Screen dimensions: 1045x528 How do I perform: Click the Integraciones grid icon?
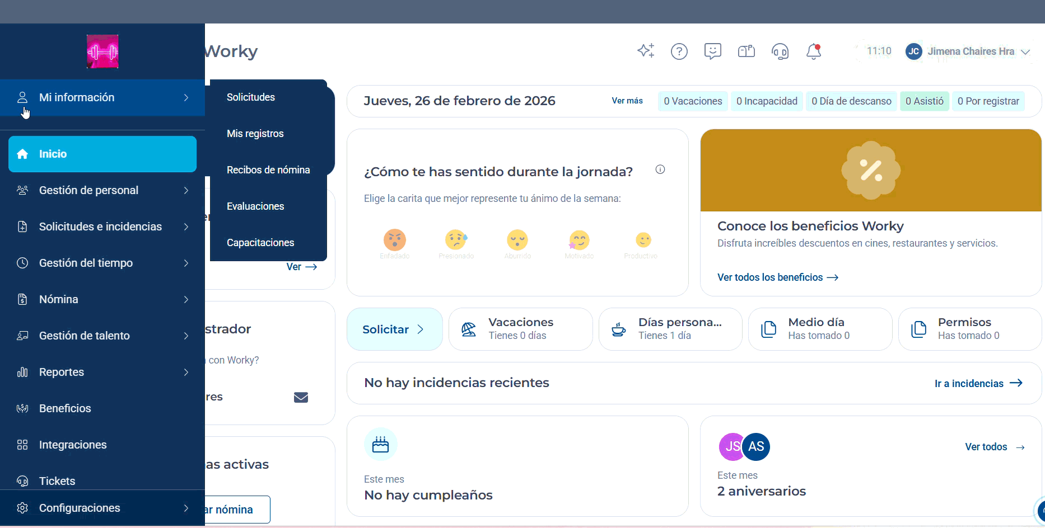22,445
